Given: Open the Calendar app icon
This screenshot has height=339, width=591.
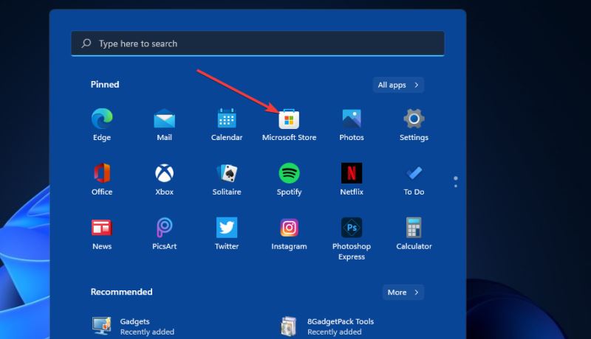Looking at the screenshot, I should (x=227, y=119).
